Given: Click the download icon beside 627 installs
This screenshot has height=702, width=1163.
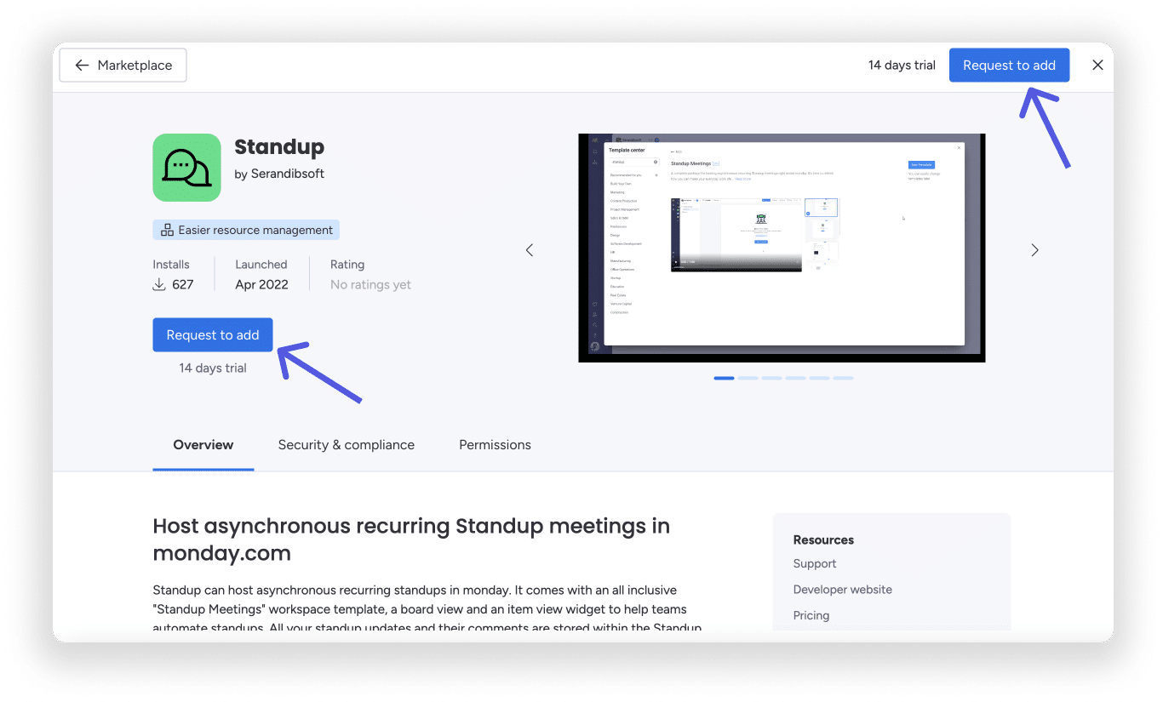Looking at the screenshot, I should coord(159,284).
